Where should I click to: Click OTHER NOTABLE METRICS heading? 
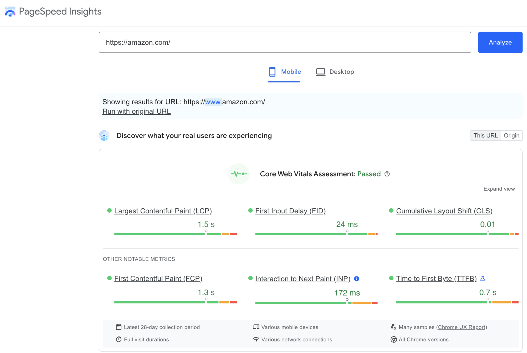[139, 259]
